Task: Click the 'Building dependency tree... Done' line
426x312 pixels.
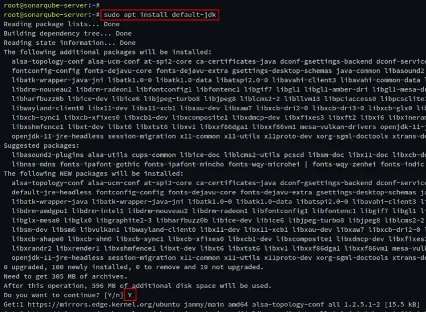Action: pyautogui.click(x=68, y=34)
